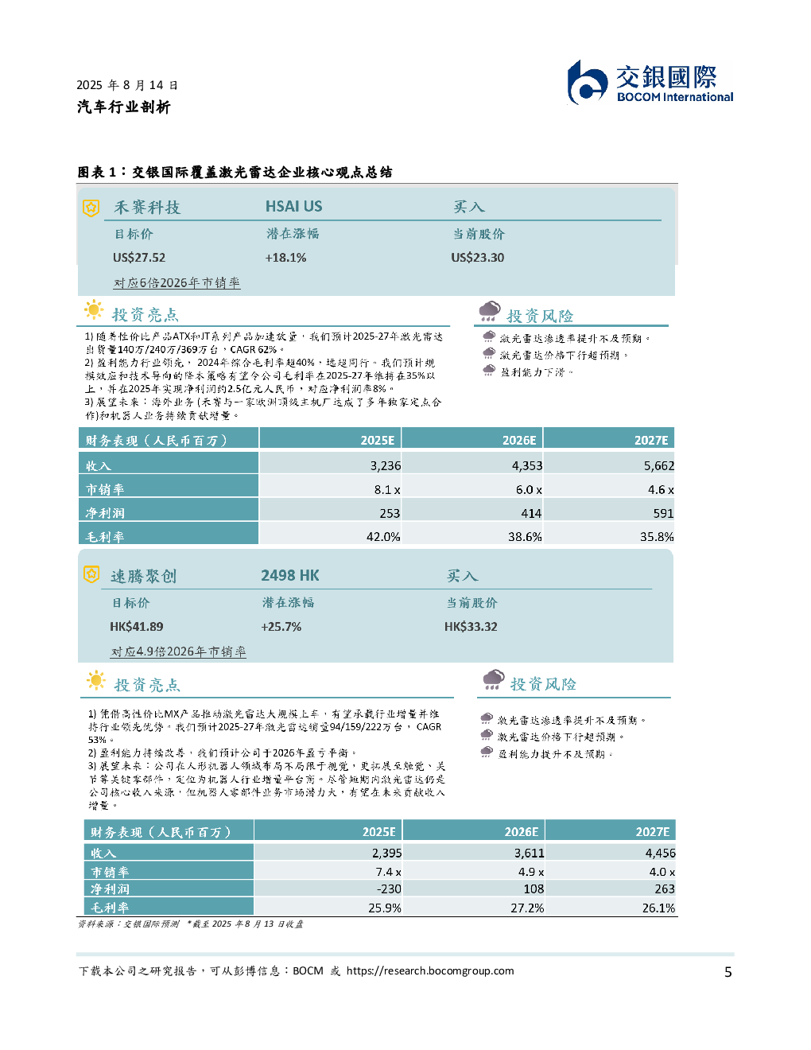Click the upside value +18.1%
This screenshot has width=811, height=1050.
(x=285, y=258)
